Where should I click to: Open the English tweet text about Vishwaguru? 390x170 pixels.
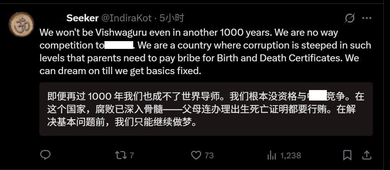(x=205, y=52)
